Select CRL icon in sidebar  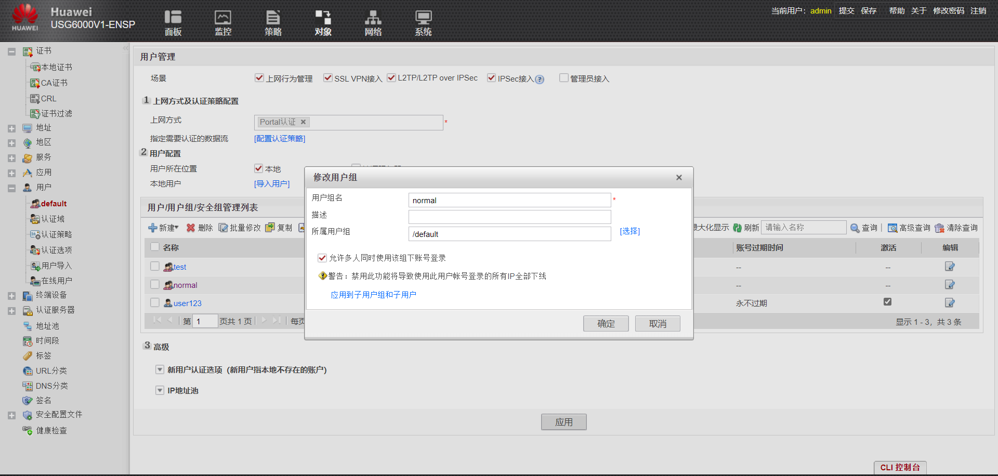pos(35,99)
